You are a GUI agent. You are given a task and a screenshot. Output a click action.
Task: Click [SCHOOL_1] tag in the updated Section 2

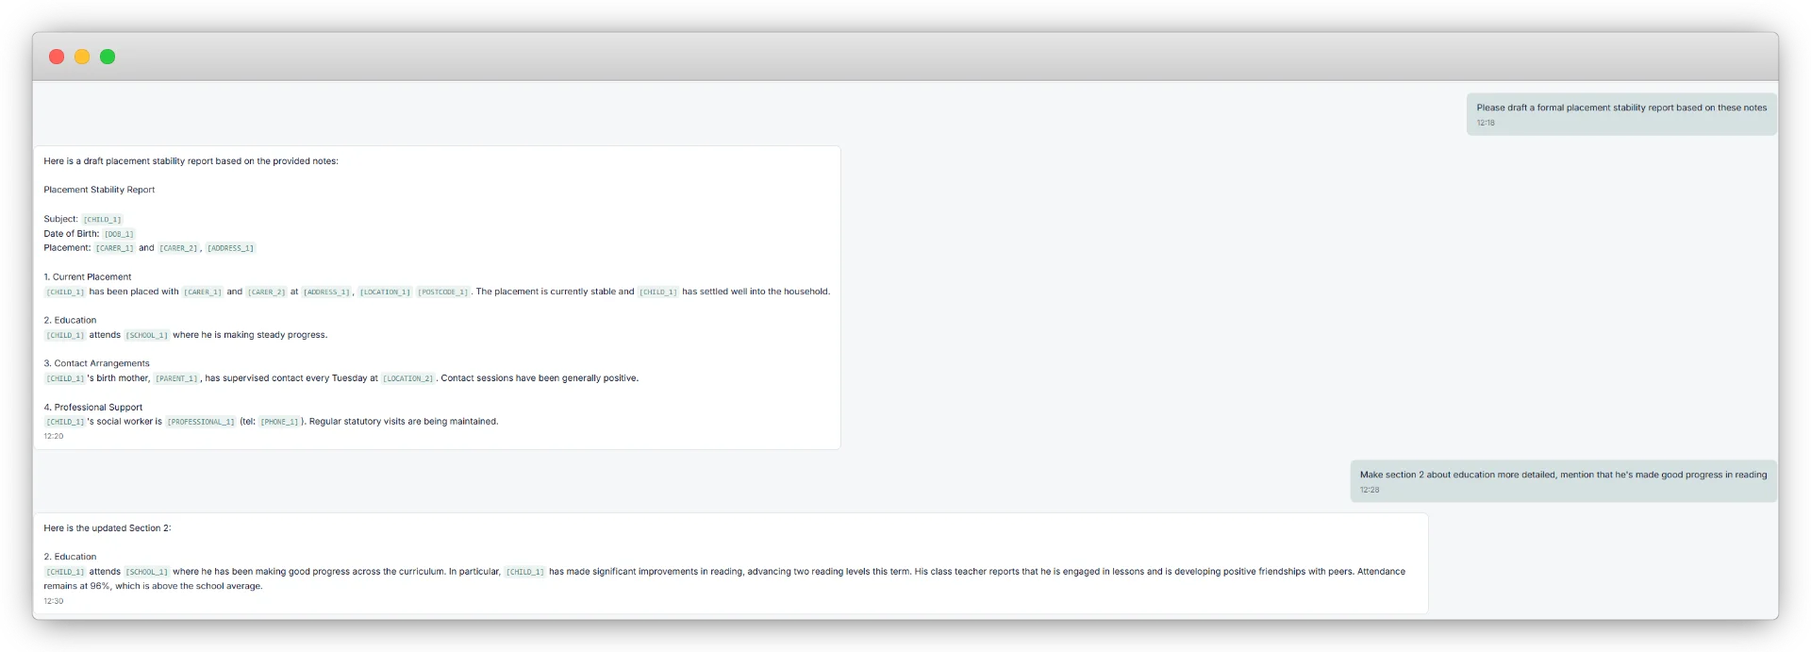click(x=147, y=572)
